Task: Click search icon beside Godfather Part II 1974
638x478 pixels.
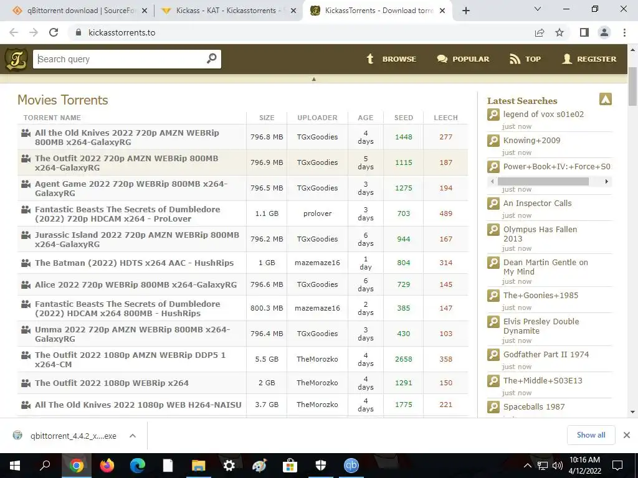Action: (493, 355)
